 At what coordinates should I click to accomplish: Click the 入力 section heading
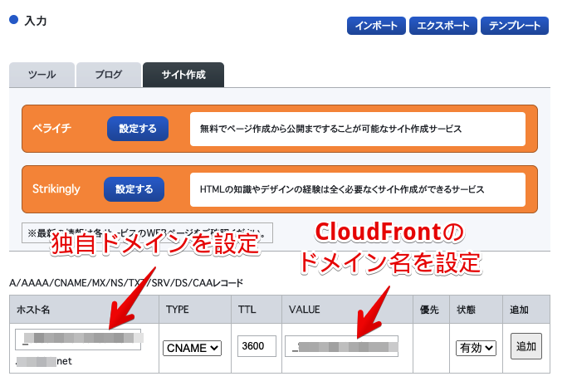click(36, 21)
